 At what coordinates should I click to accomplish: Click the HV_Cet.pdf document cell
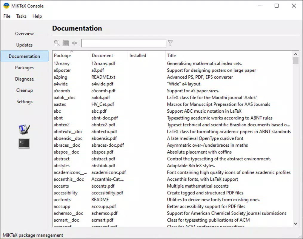click(103, 105)
